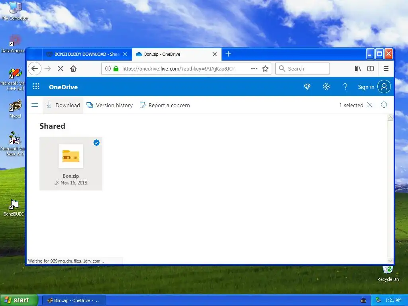Stop loading the page
This screenshot has height=306, width=408.
(61, 69)
